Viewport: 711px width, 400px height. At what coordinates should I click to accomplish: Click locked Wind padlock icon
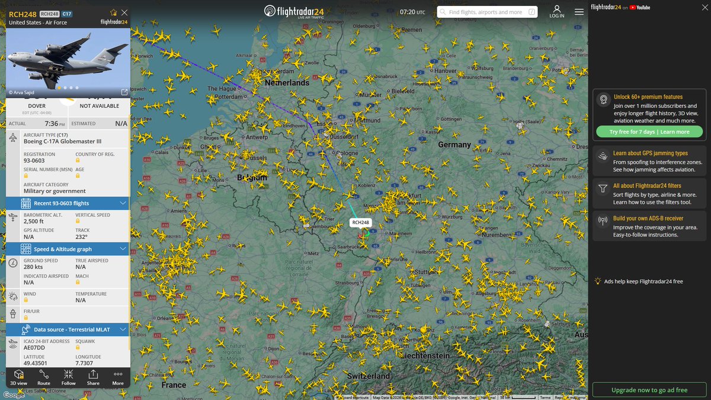[x=26, y=300]
